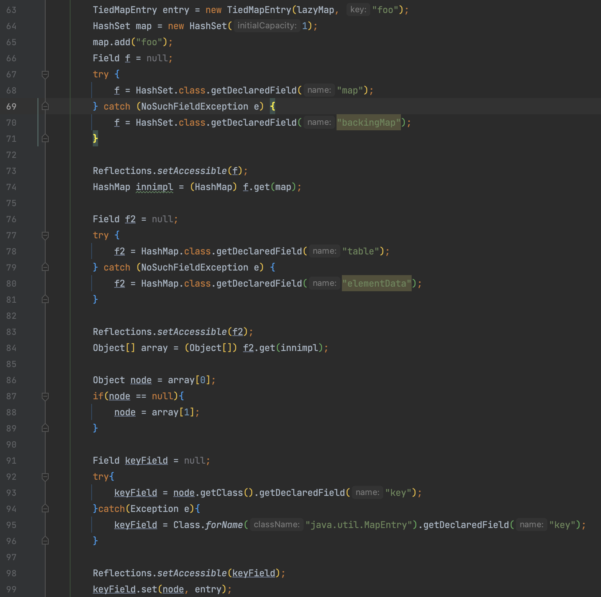
Task: Click the className: parameter hint
Action: (277, 525)
